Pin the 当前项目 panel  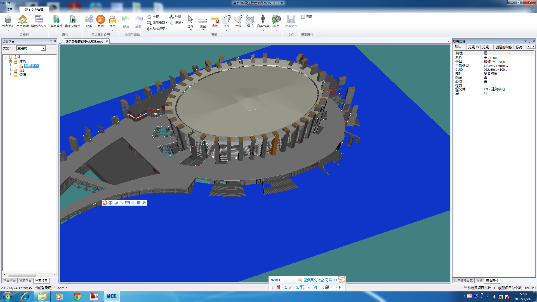[55, 41]
